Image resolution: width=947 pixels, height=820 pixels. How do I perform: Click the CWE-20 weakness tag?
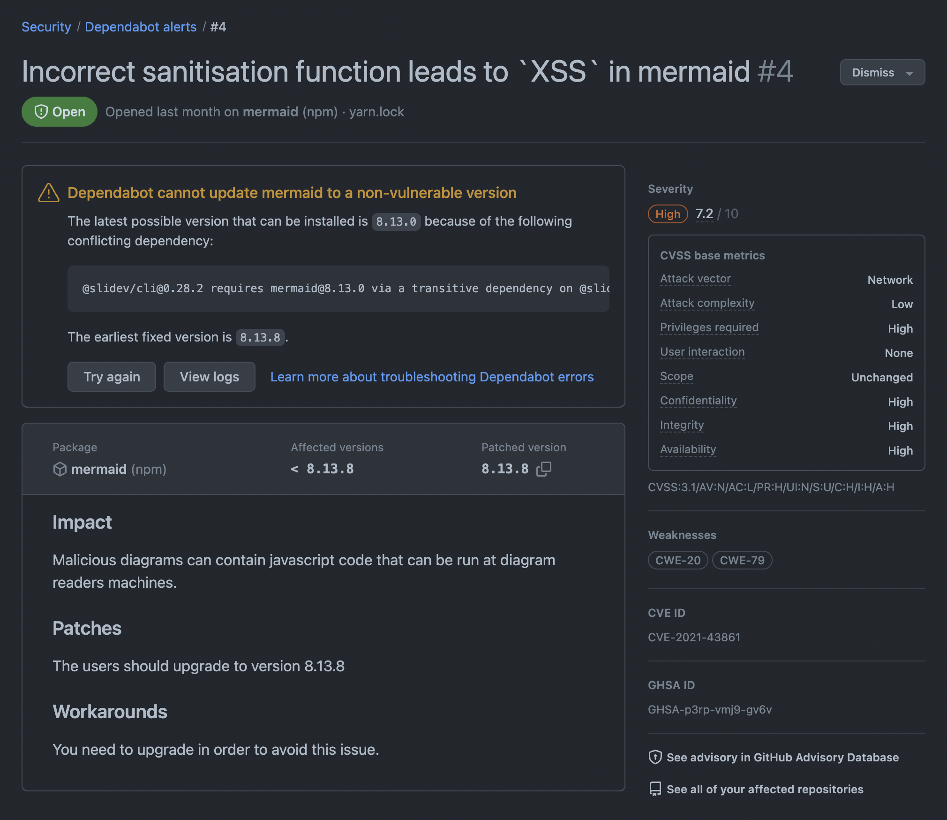click(x=678, y=560)
